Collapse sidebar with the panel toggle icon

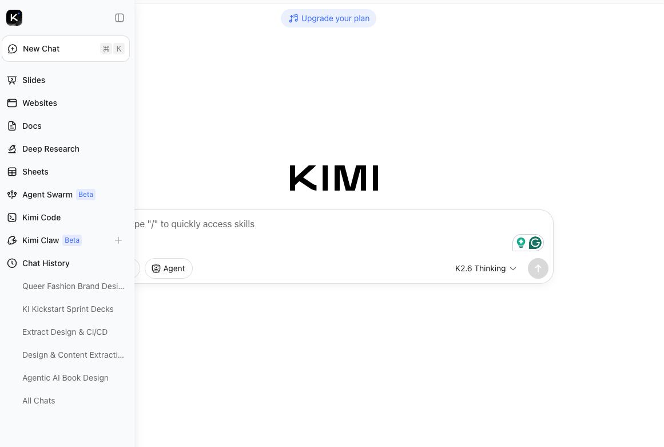pos(120,18)
